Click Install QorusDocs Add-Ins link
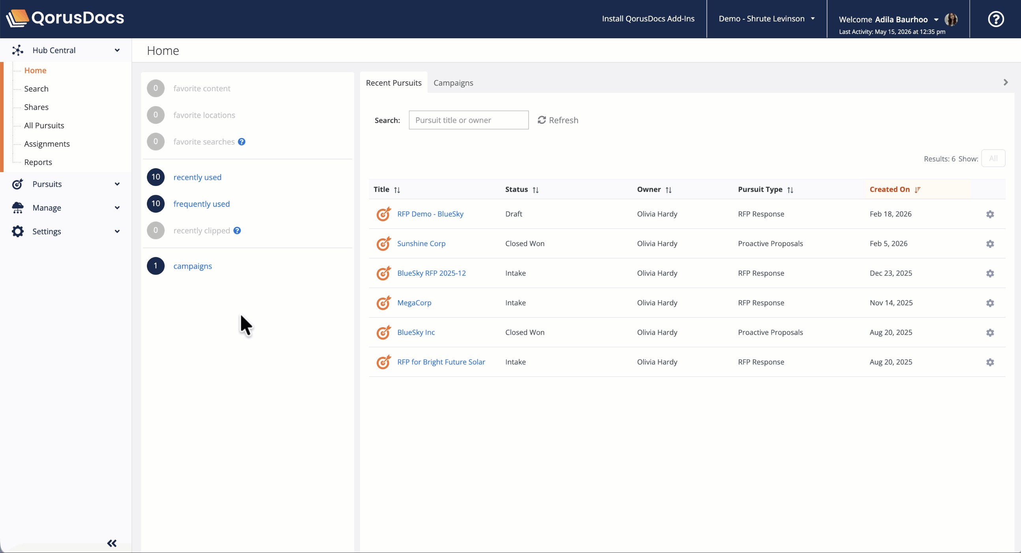The width and height of the screenshot is (1021, 553). point(648,19)
